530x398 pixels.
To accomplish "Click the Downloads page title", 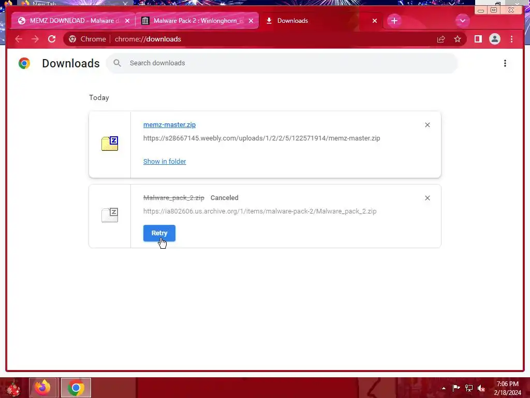I will click(x=70, y=63).
